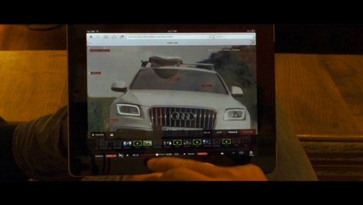The height and width of the screenshot is (205, 363).
Task: Collapse the Timeline panel chevron
Action: (x=93, y=135)
